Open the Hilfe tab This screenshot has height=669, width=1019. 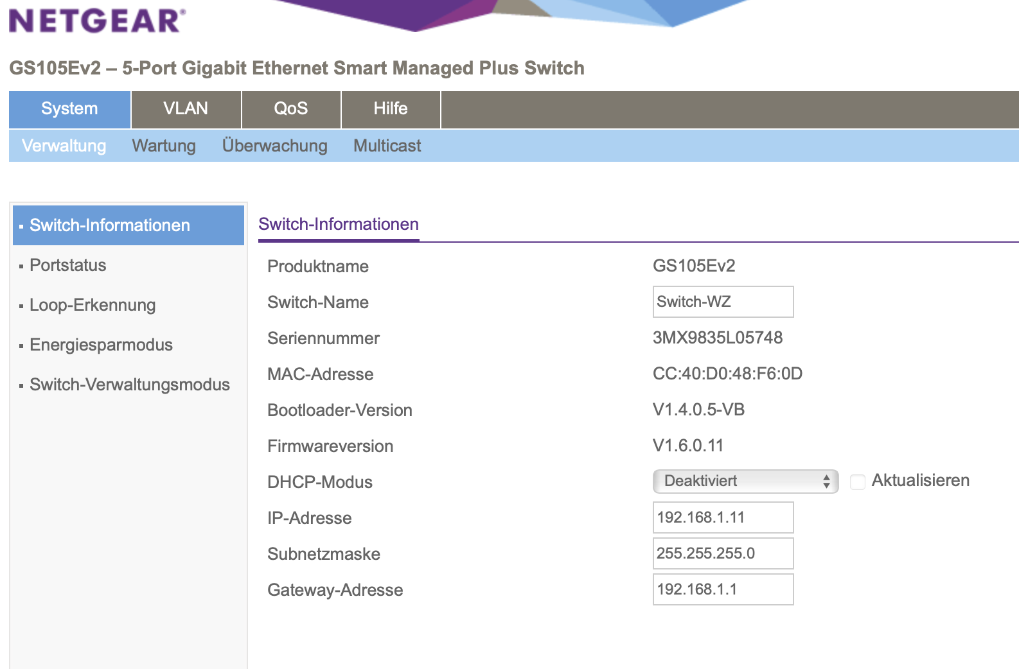point(391,109)
